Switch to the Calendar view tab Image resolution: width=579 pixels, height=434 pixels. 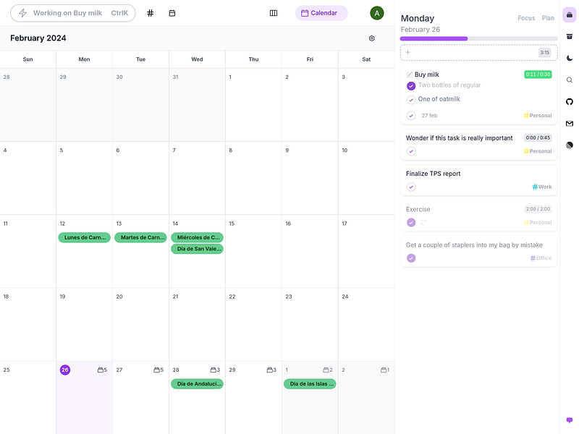321,13
